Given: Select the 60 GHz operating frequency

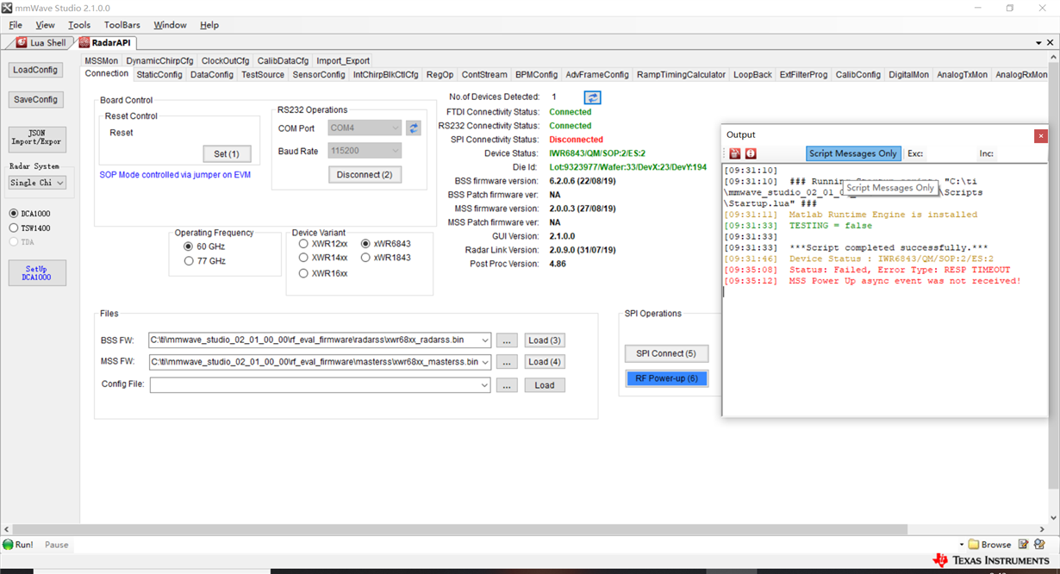Looking at the screenshot, I should 204,246.
